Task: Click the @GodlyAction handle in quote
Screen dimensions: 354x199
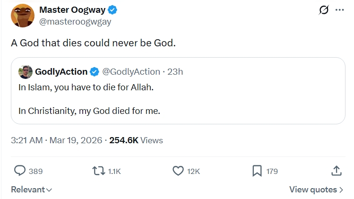Action: (x=131, y=72)
